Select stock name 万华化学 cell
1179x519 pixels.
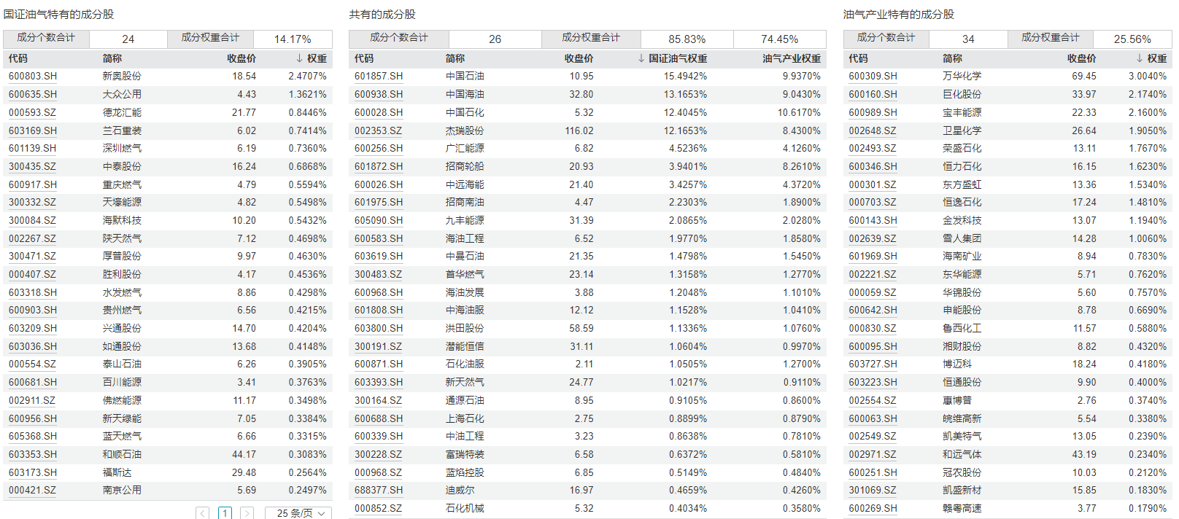[x=962, y=76]
